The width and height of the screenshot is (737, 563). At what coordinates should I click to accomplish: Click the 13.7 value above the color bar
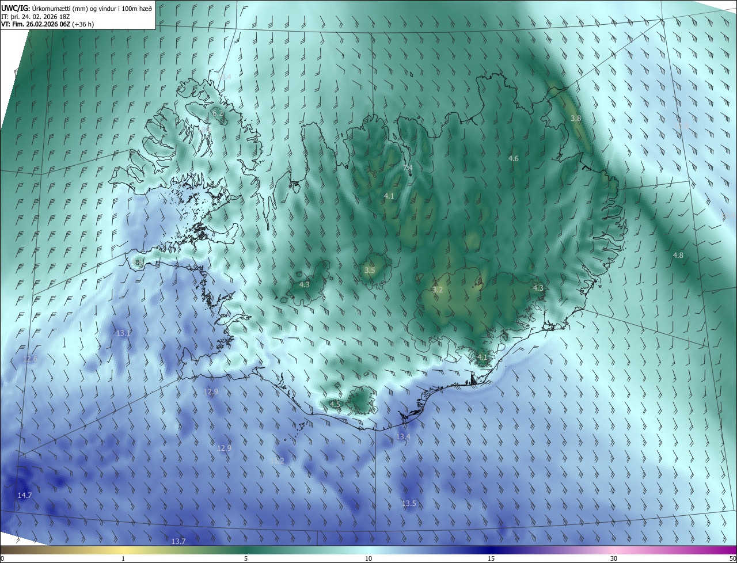179,541
